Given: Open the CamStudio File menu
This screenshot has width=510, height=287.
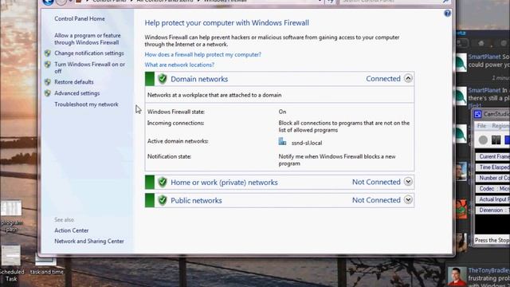Looking at the screenshot, I should 481,126.
